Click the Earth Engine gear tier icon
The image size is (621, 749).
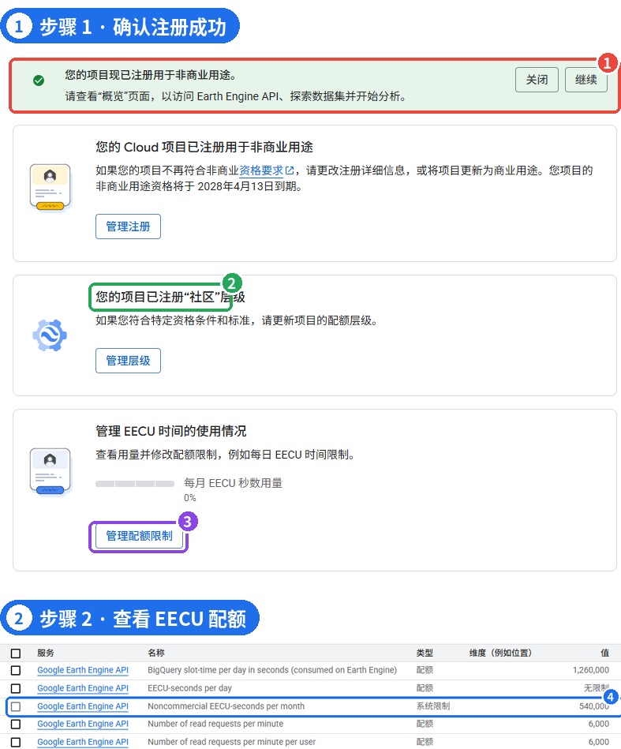point(50,335)
